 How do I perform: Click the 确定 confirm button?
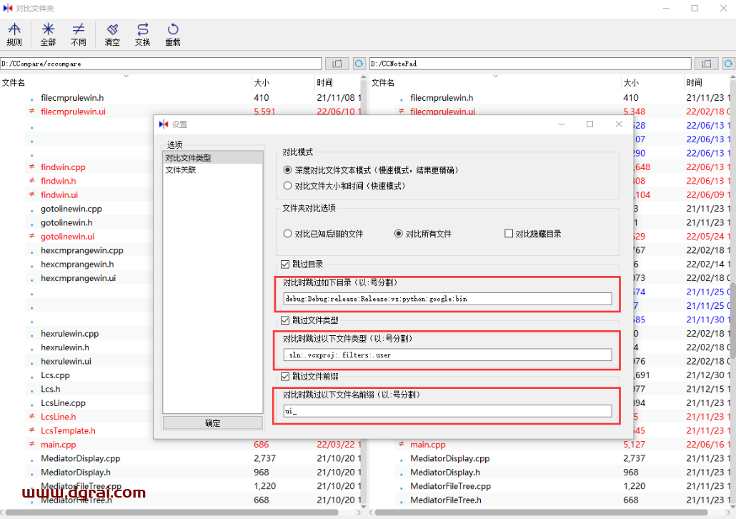point(213,423)
